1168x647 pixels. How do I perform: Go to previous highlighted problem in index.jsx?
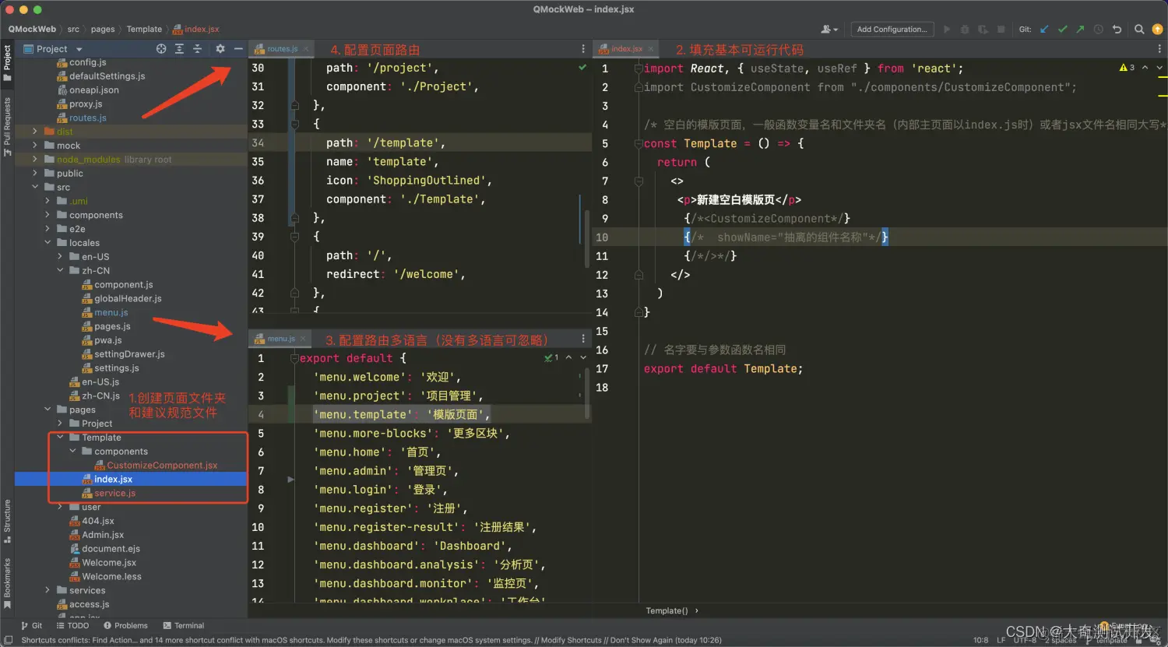point(1145,68)
